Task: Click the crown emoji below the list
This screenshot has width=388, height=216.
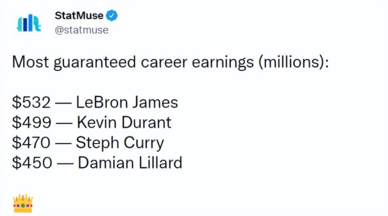Action: tap(23, 203)
